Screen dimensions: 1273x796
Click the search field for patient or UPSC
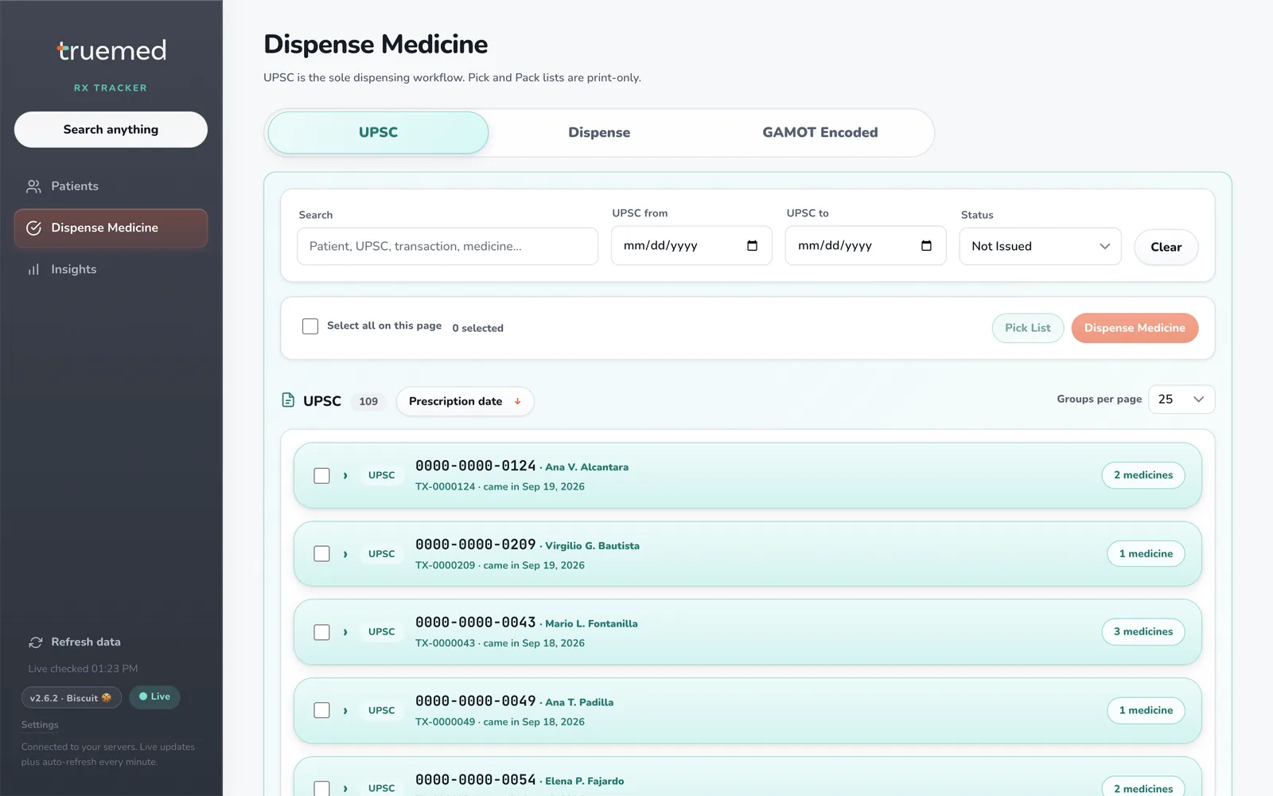(x=448, y=246)
